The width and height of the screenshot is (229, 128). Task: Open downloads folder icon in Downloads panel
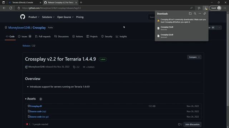pyautogui.click(x=190, y=14)
